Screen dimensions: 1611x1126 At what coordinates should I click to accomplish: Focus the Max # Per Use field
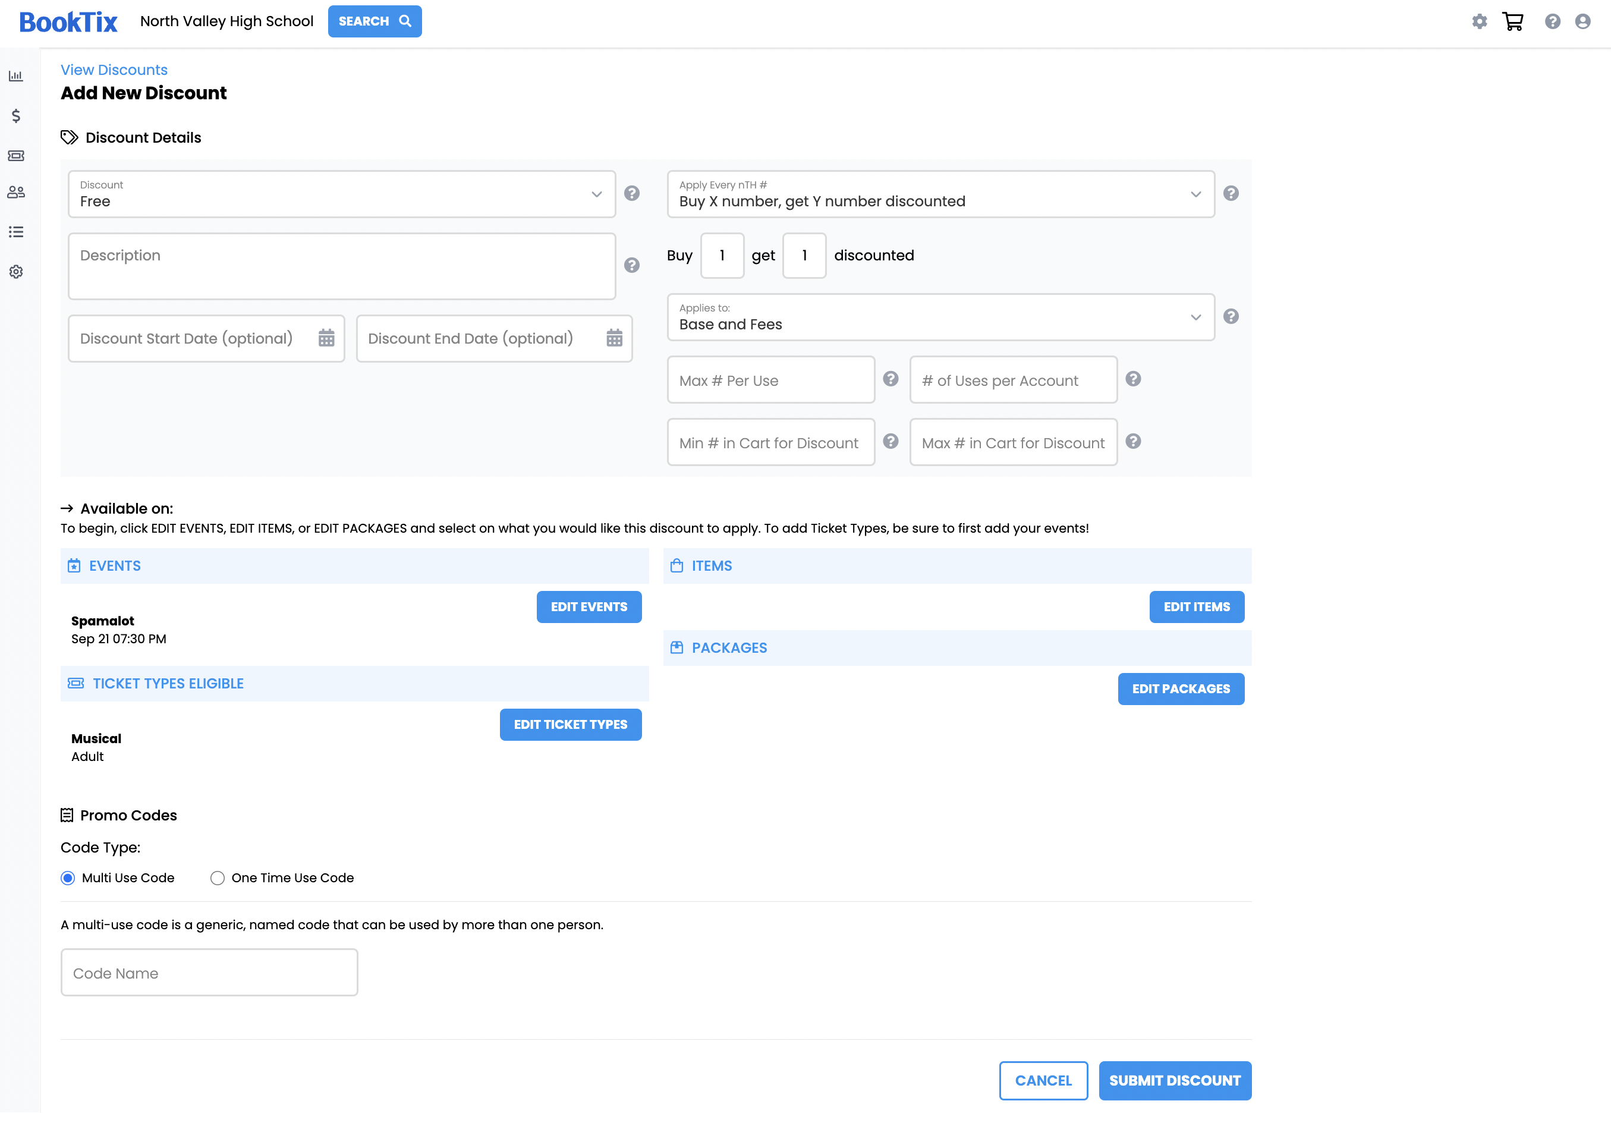[771, 380]
